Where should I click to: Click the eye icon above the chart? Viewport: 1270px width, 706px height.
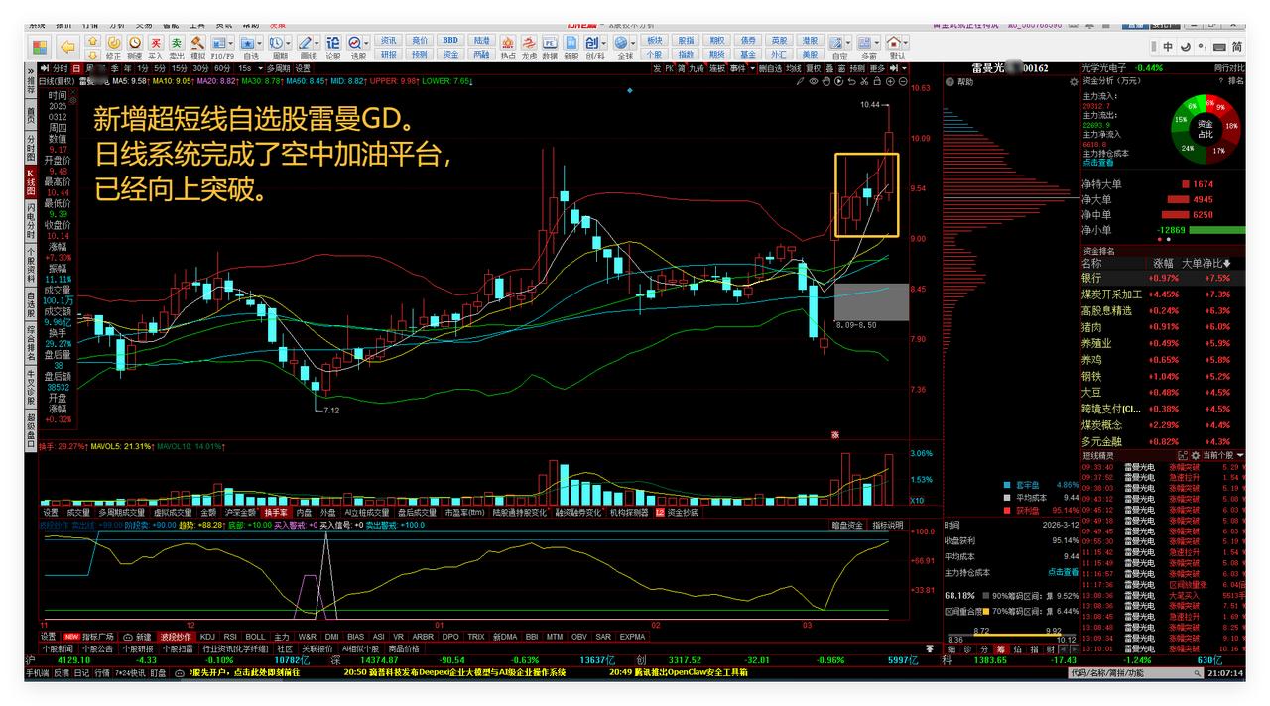tap(814, 81)
